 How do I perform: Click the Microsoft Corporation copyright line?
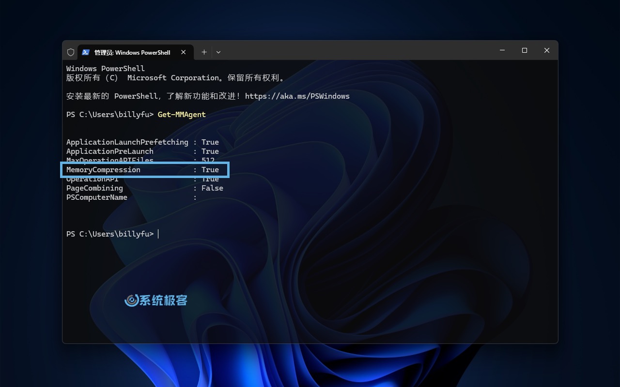coord(175,78)
